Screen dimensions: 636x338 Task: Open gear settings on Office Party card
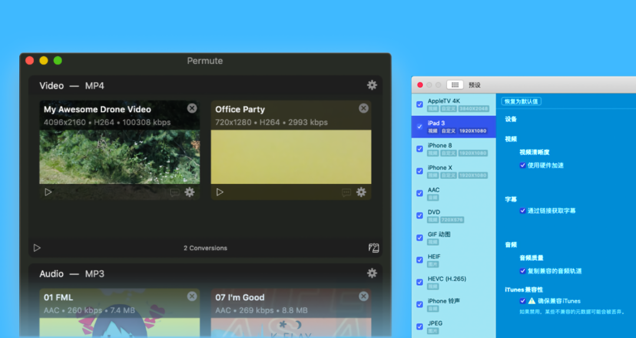coord(361,192)
